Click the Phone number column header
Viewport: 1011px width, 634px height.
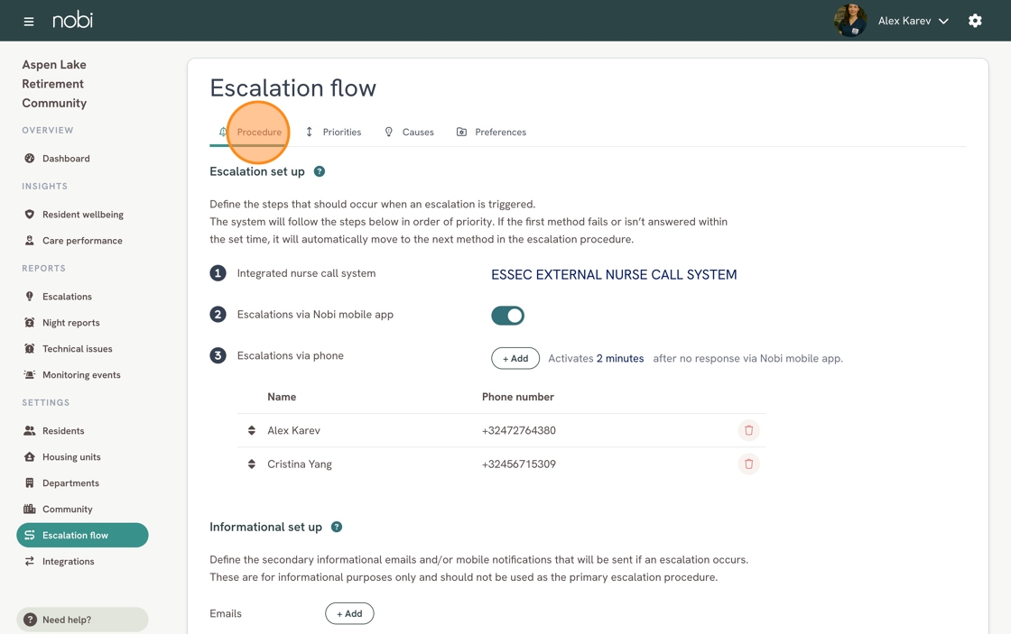click(518, 397)
